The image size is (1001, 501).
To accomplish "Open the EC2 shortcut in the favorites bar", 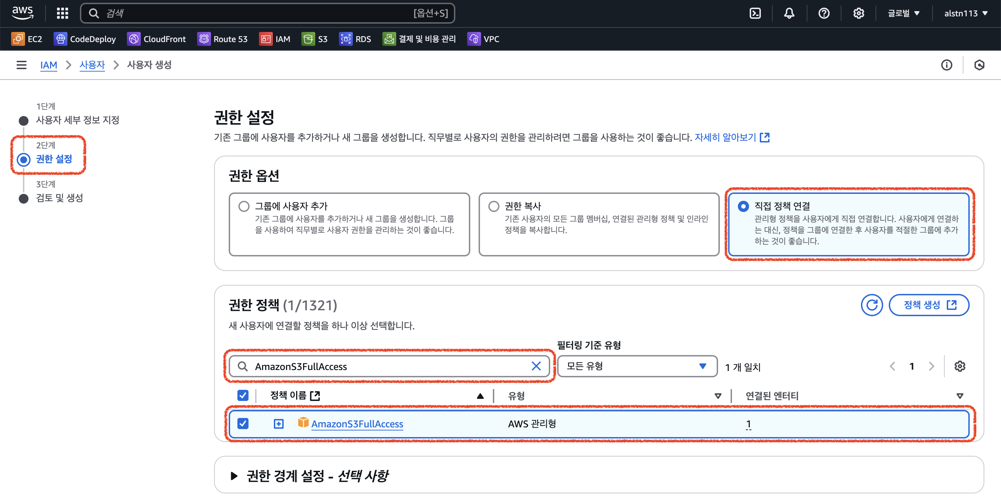I will 27,39.
